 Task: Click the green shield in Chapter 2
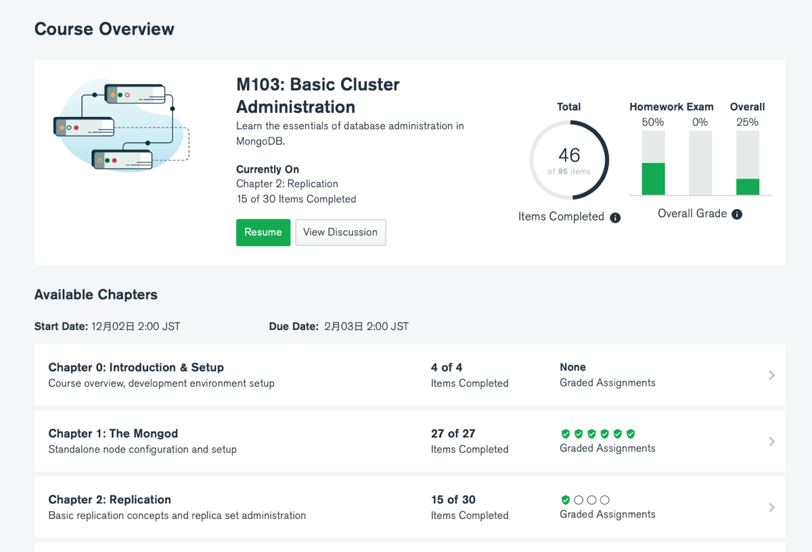tap(566, 500)
